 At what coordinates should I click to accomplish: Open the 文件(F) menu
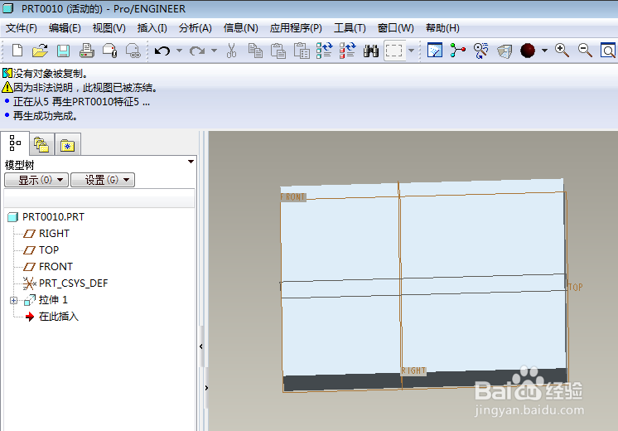coord(22,28)
